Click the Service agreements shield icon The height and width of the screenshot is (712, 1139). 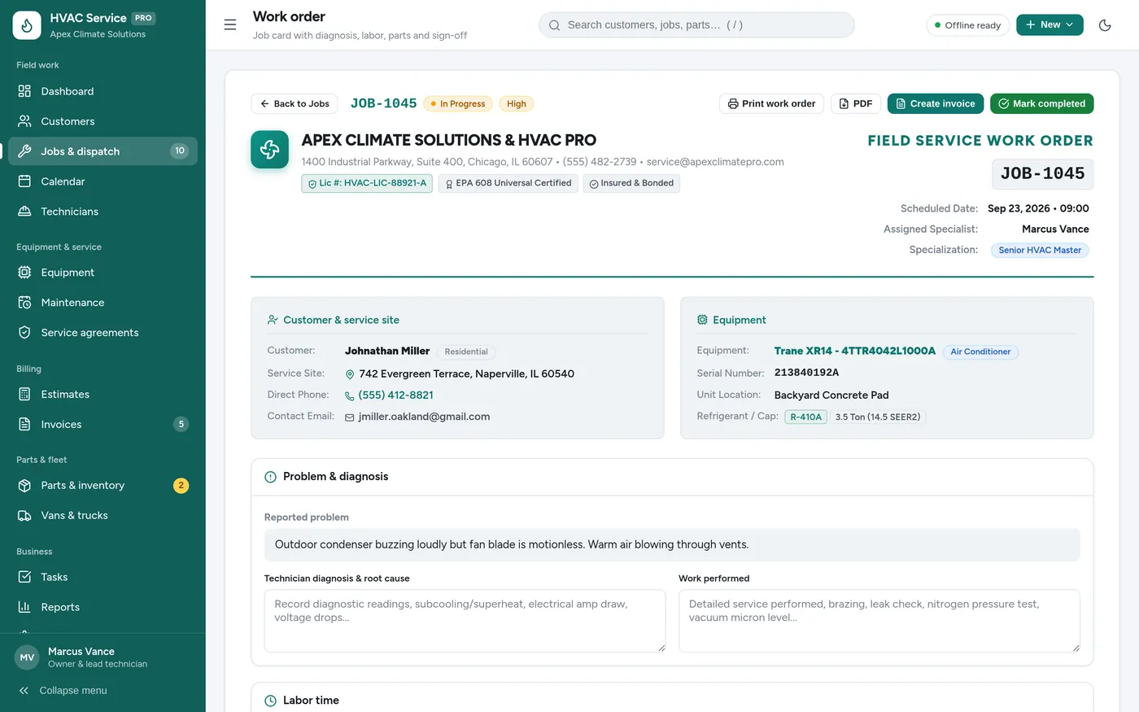[24, 333]
